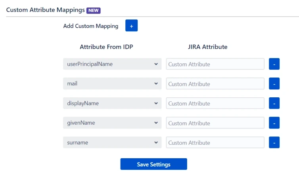Open the userPrincipalName IDP attribute dropdown
Screen dimensions: 299x178
(x=112, y=64)
